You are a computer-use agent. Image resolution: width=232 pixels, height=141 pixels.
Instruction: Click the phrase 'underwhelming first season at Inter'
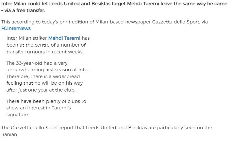(48, 70)
